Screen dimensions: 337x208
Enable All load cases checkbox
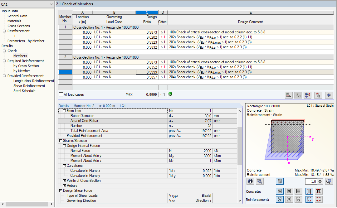[x=61, y=94]
